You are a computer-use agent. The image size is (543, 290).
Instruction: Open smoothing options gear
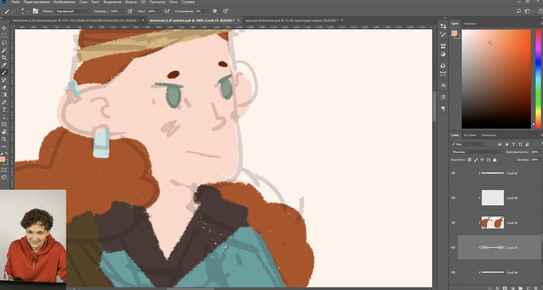pyautogui.click(x=215, y=11)
